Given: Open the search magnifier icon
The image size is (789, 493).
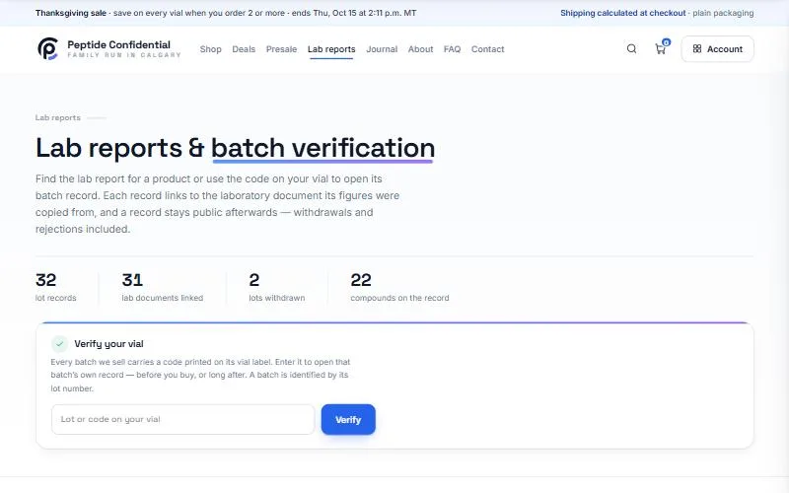Looking at the screenshot, I should pos(631,48).
